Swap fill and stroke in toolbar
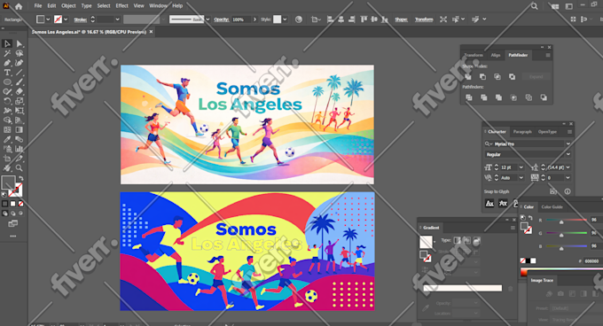The image size is (603, 326). (x=20, y=179)
